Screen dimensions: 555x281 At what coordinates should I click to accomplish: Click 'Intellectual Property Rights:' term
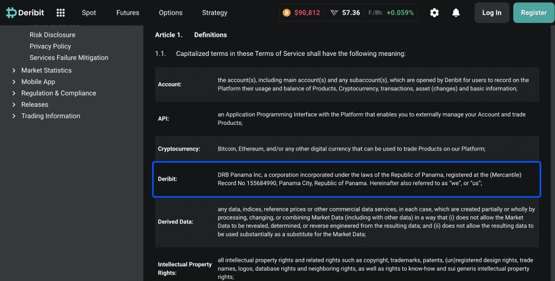pos(185,268)
